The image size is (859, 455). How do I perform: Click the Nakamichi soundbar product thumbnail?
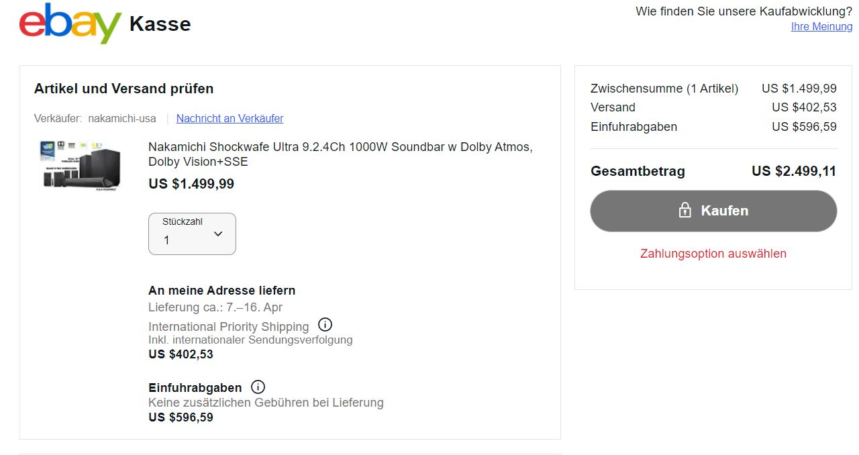(81, 165)
